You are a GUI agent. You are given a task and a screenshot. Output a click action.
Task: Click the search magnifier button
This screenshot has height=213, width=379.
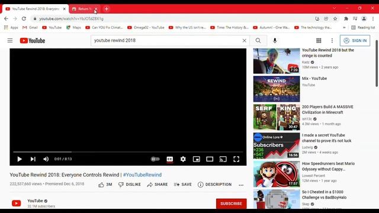pos(258,41)
